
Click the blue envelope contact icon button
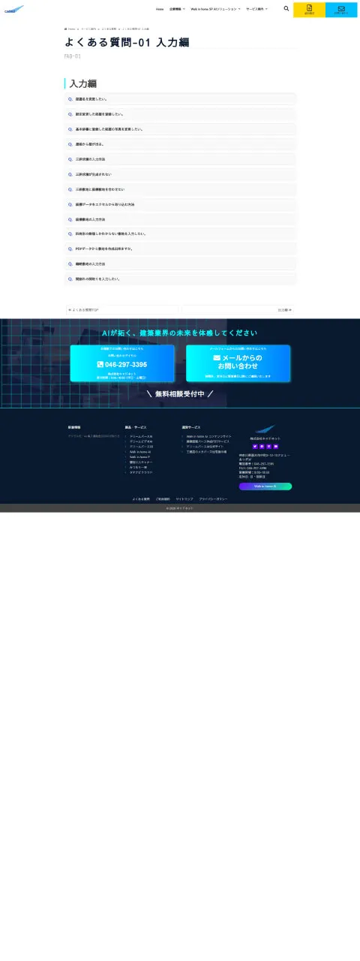pyautogui.click(x=341, y=9)
